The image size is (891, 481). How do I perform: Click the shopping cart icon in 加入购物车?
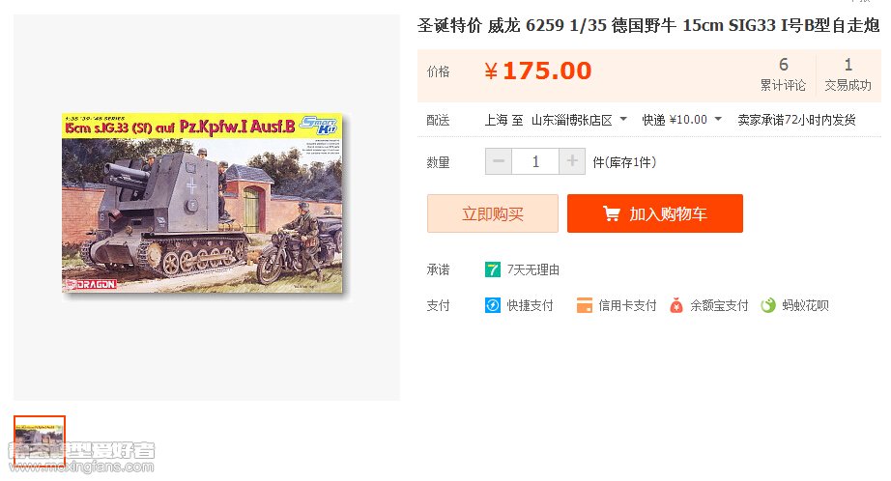(612, 213)
